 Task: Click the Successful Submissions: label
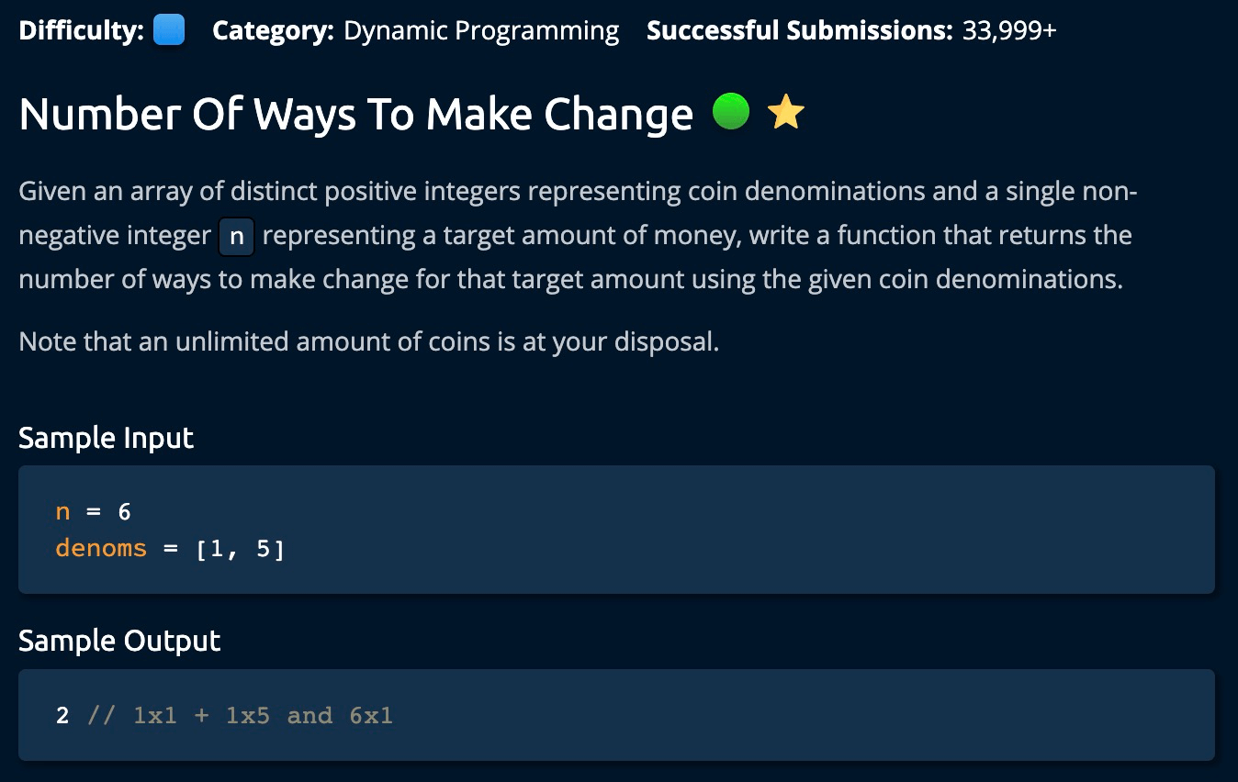coord(800,31)
